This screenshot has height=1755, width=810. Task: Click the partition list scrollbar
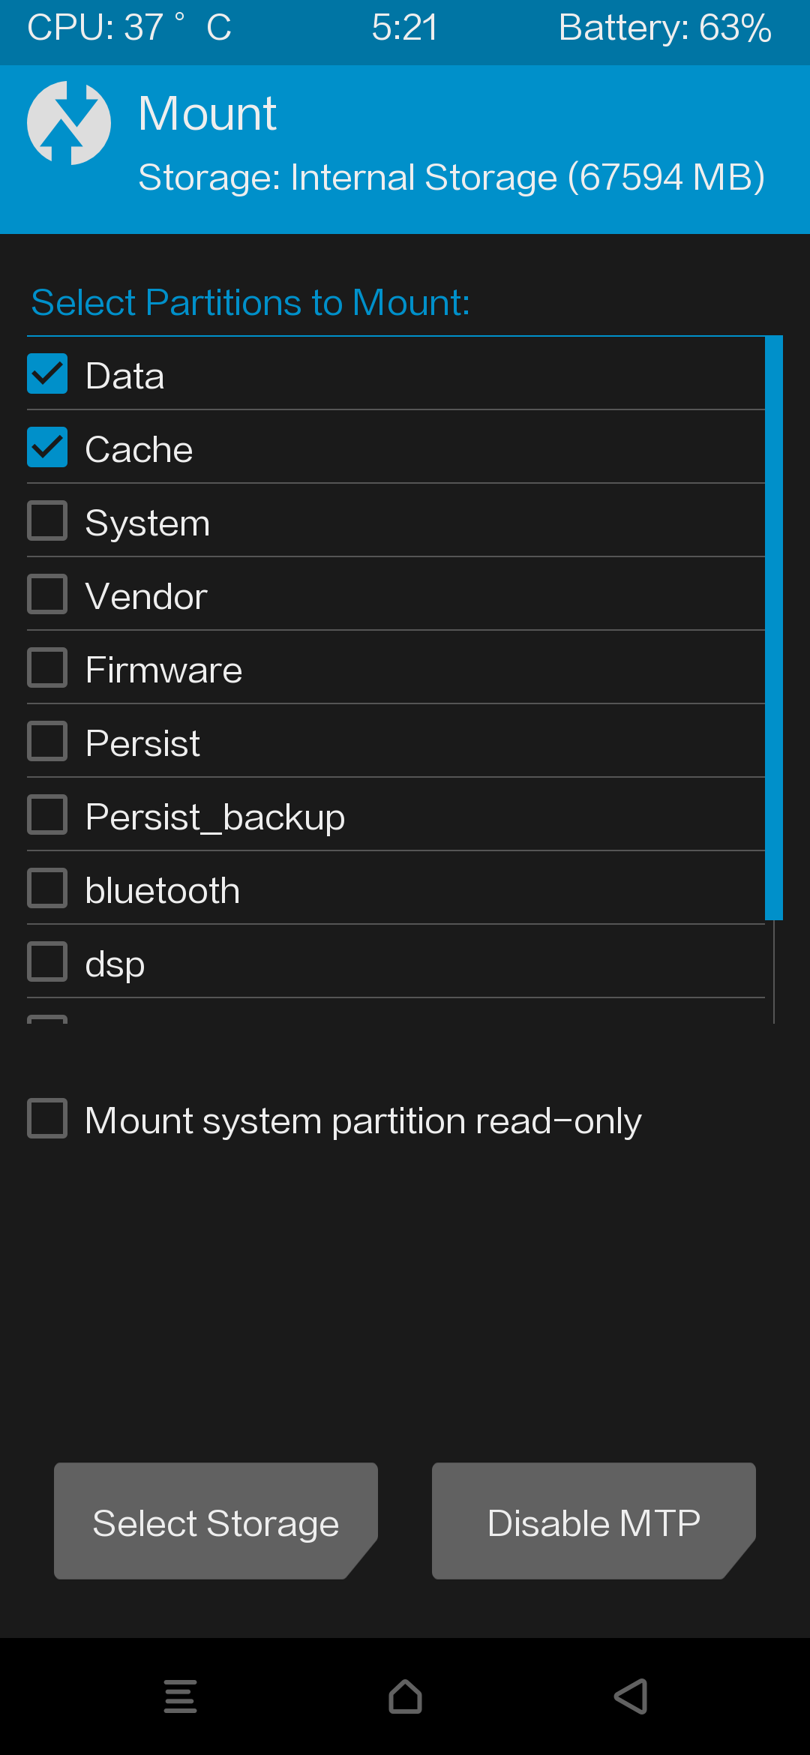tap(774, 628)
